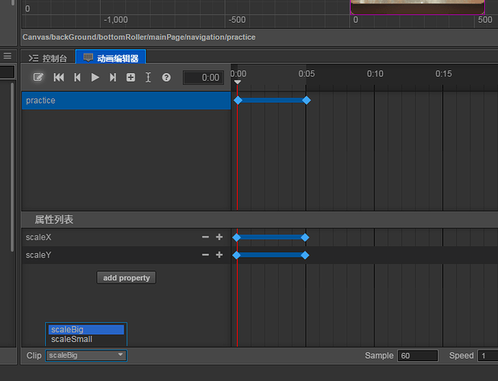Select scaleX keyframe at 0:00
The height and width of the screenshot is (381, 498).
[x=236, y=237]
